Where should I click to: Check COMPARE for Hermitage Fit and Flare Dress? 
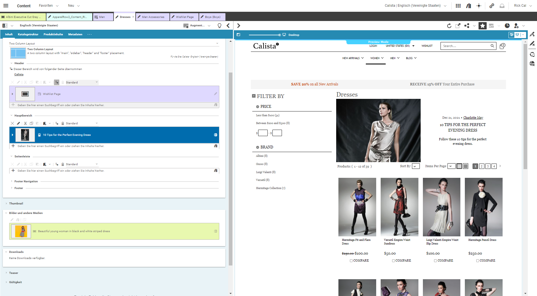tap(351, 261)
